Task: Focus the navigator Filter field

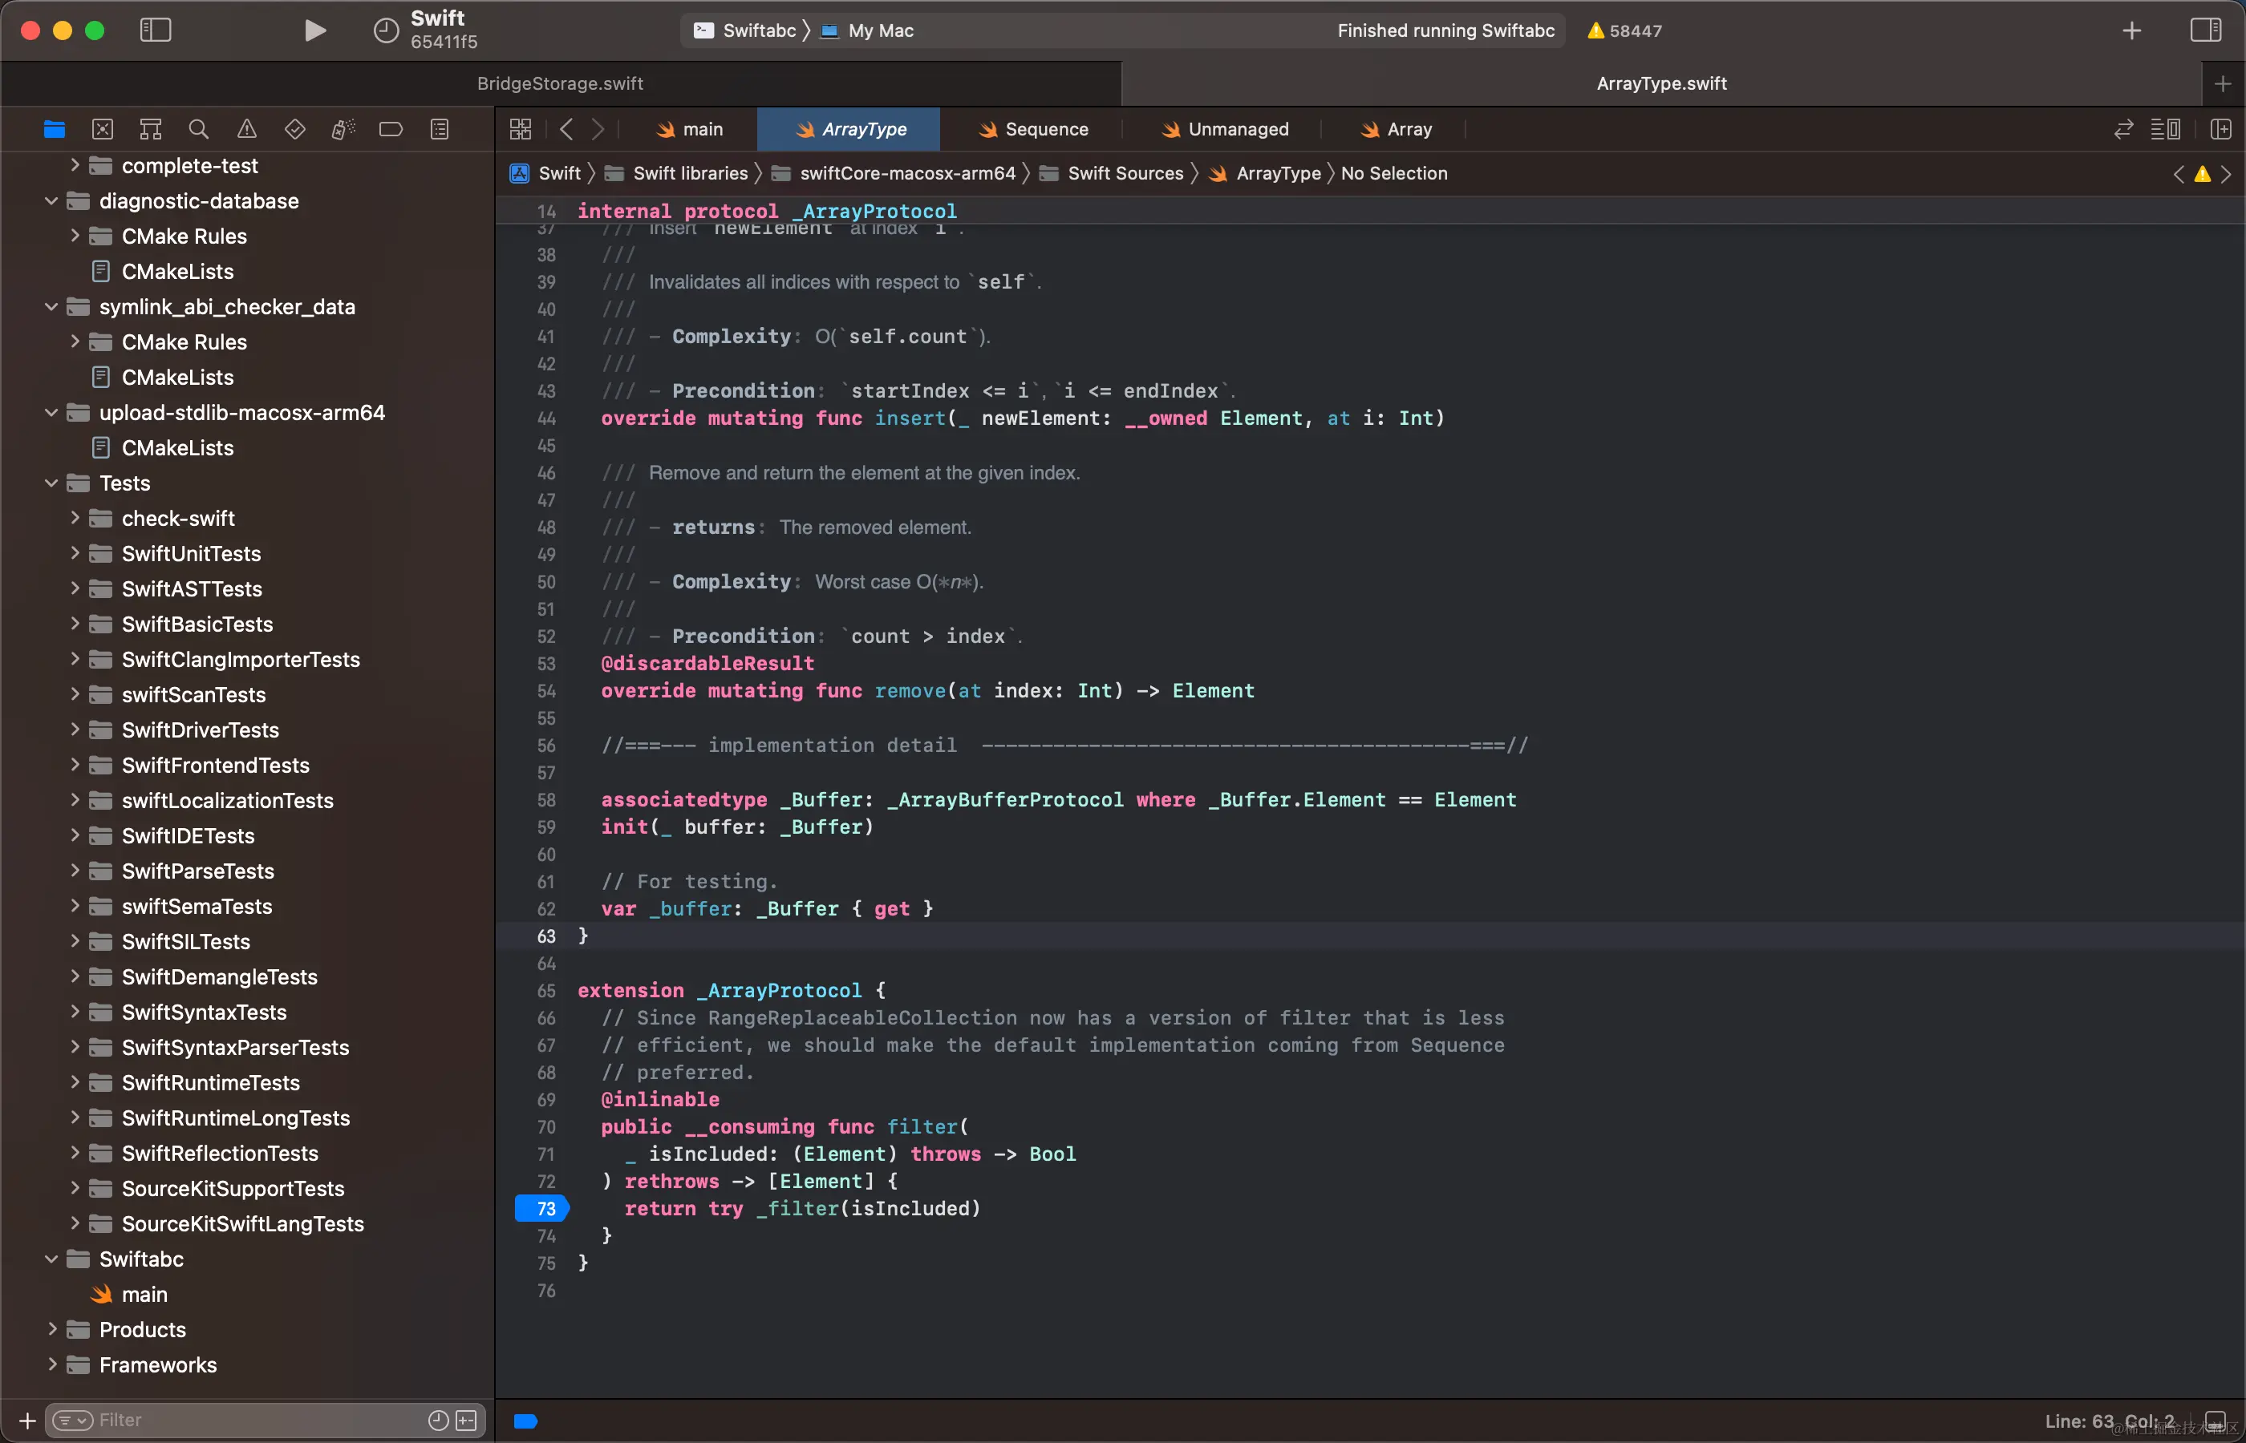Action: 267,1421
